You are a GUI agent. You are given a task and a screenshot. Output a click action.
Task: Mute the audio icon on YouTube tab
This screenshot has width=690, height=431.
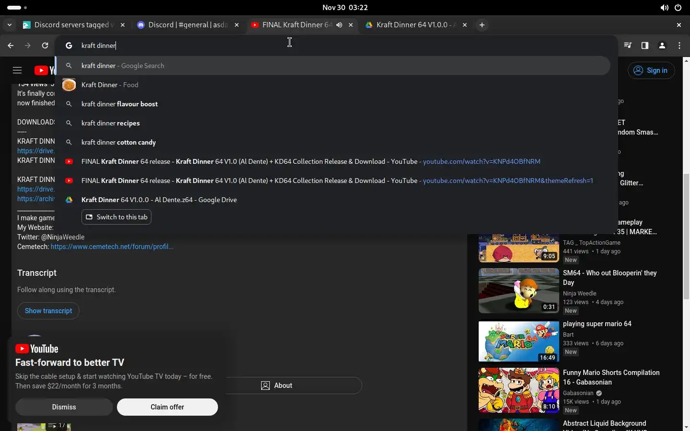click(x=339, y=25)
